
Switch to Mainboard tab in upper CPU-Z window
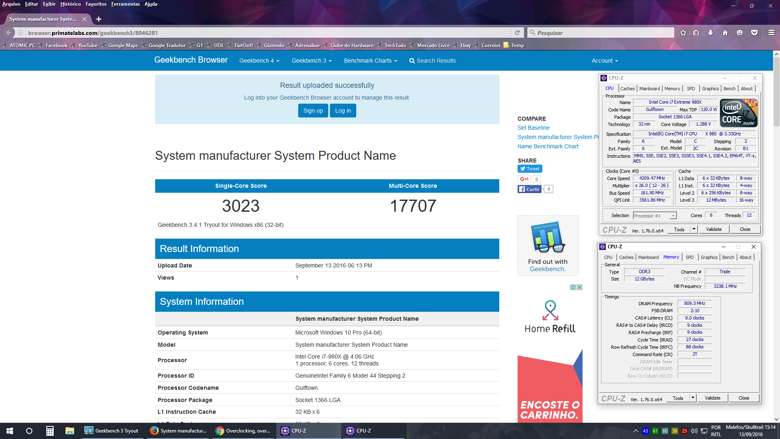649,89
